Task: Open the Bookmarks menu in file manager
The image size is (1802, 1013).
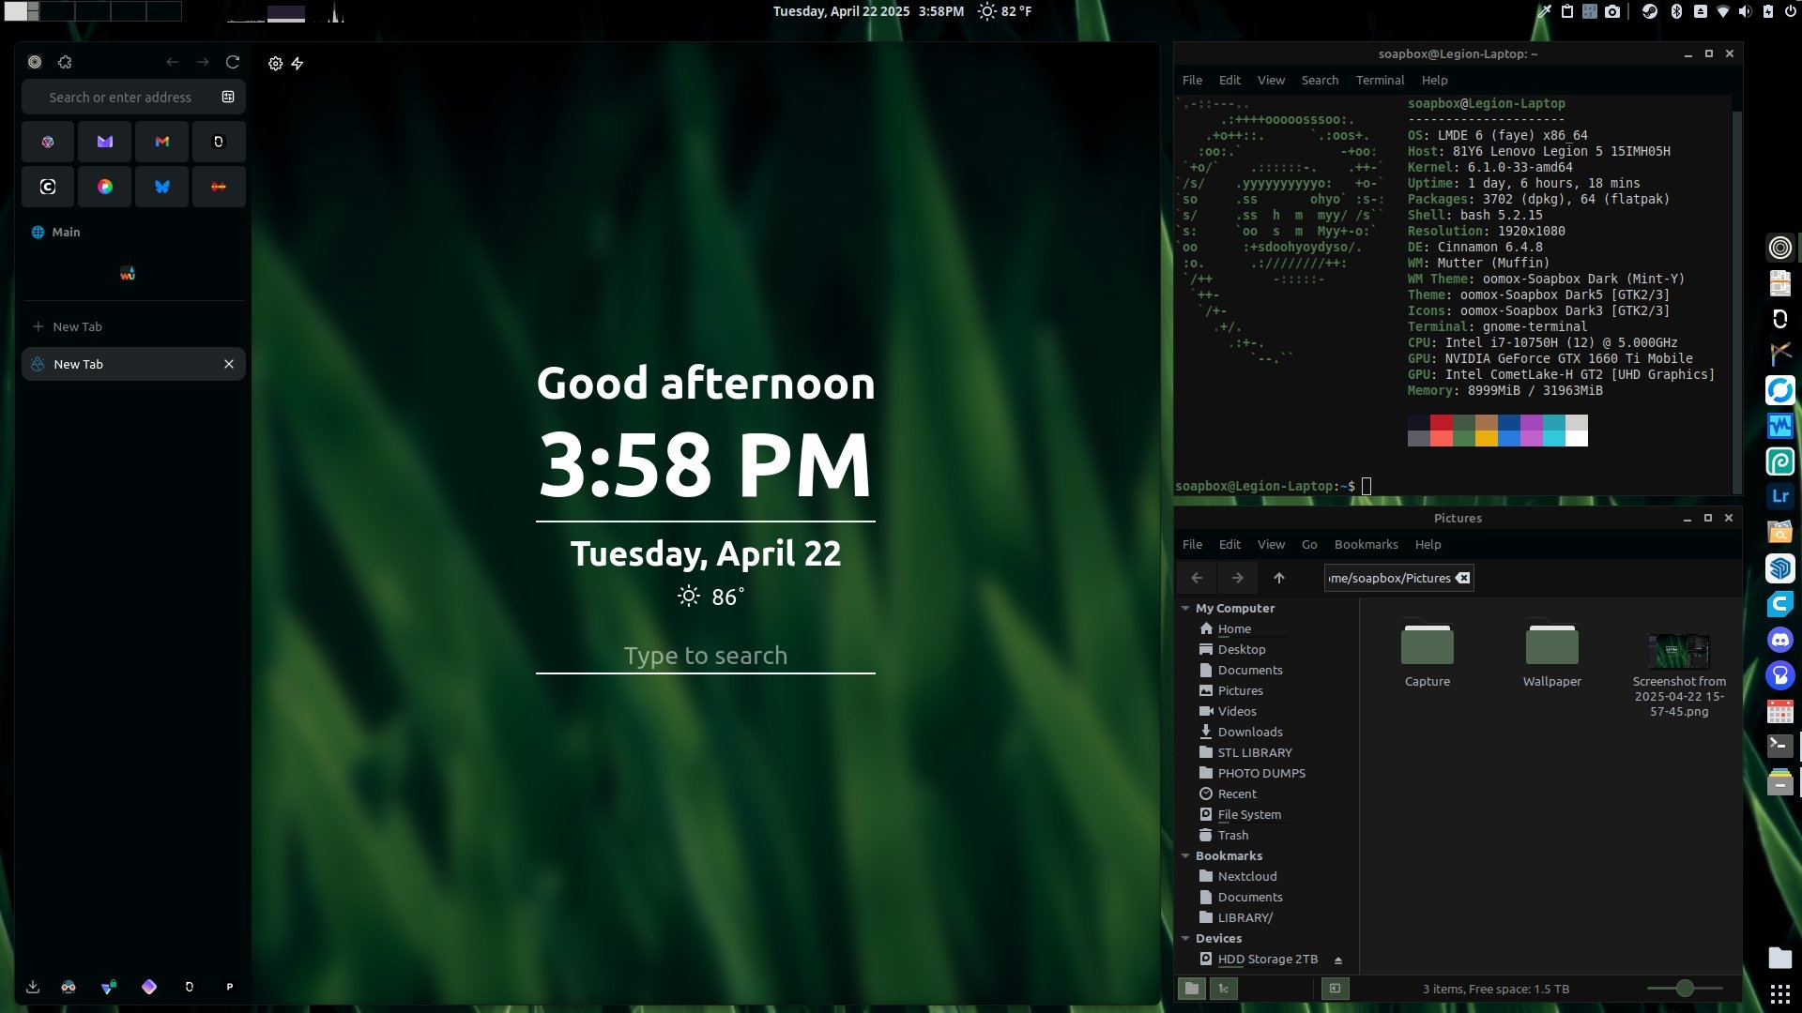Action: (1366, 544)
